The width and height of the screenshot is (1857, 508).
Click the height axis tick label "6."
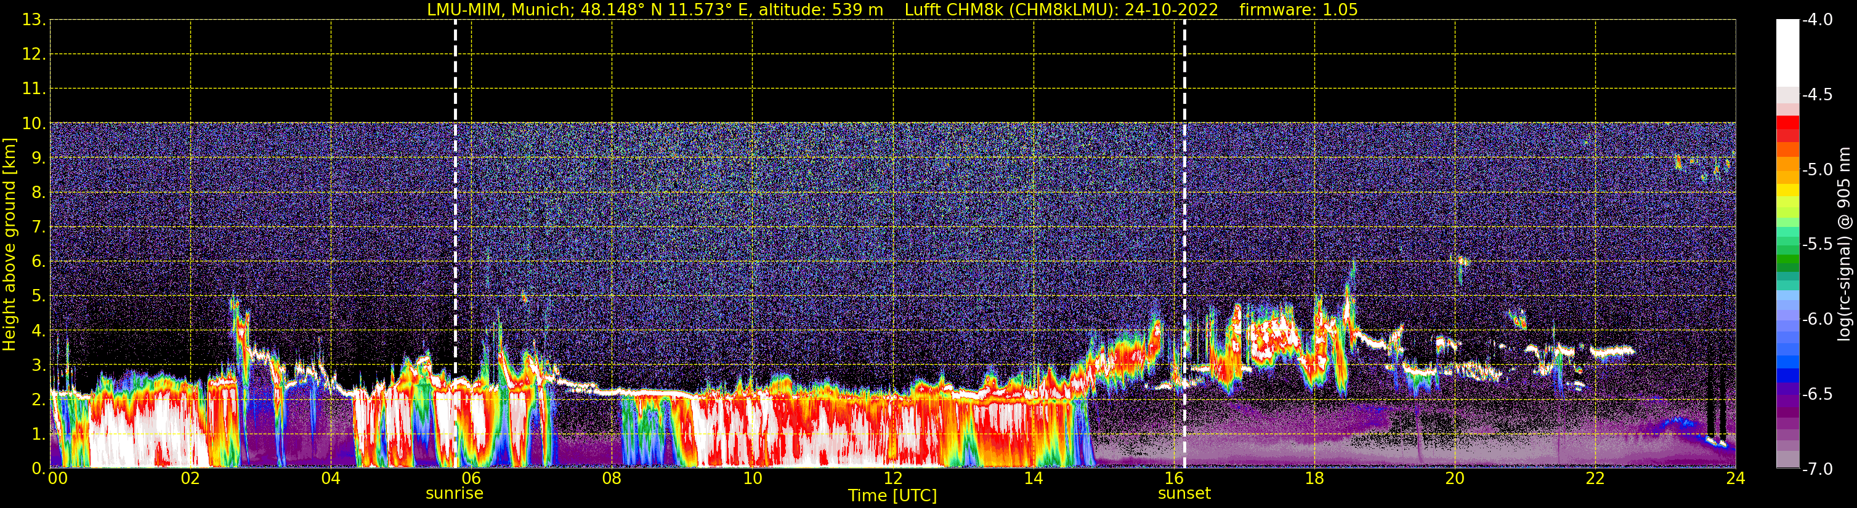[x=38, y=262]
